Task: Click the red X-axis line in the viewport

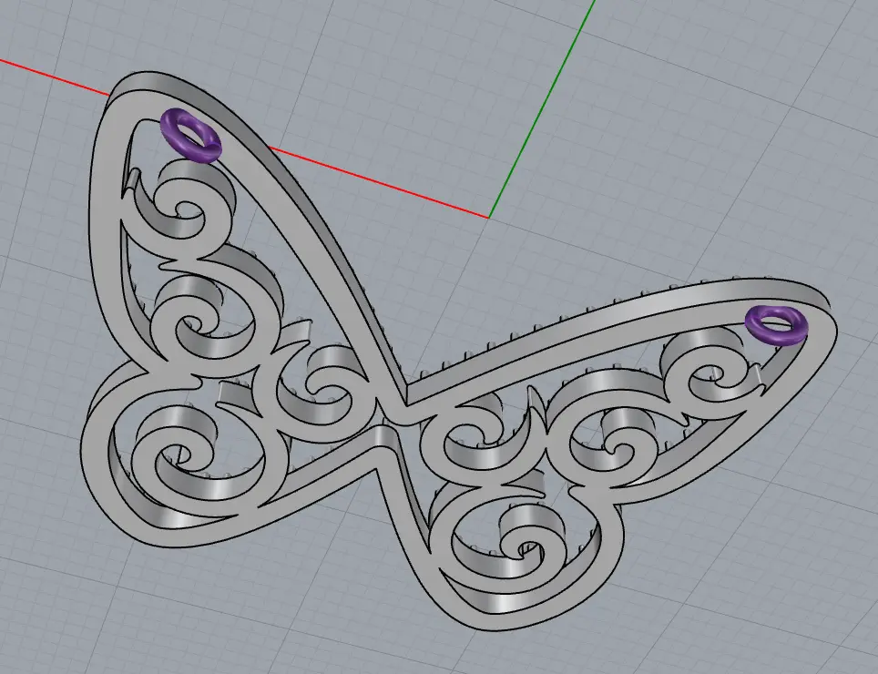Action: (381, 184)
